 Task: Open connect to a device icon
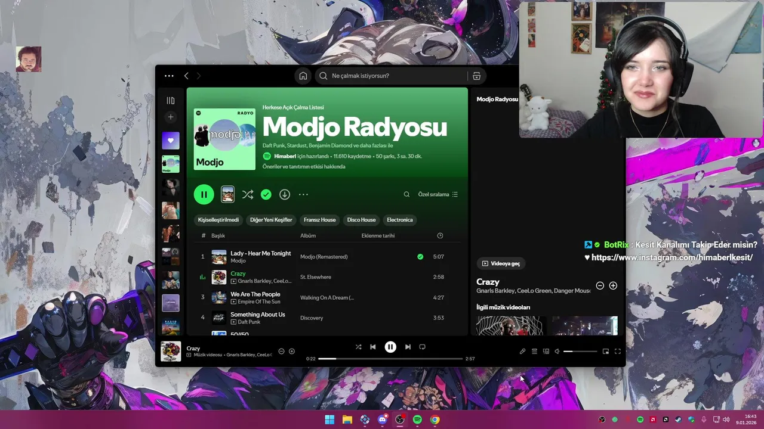pyautogui.click(x=546, y=352)
